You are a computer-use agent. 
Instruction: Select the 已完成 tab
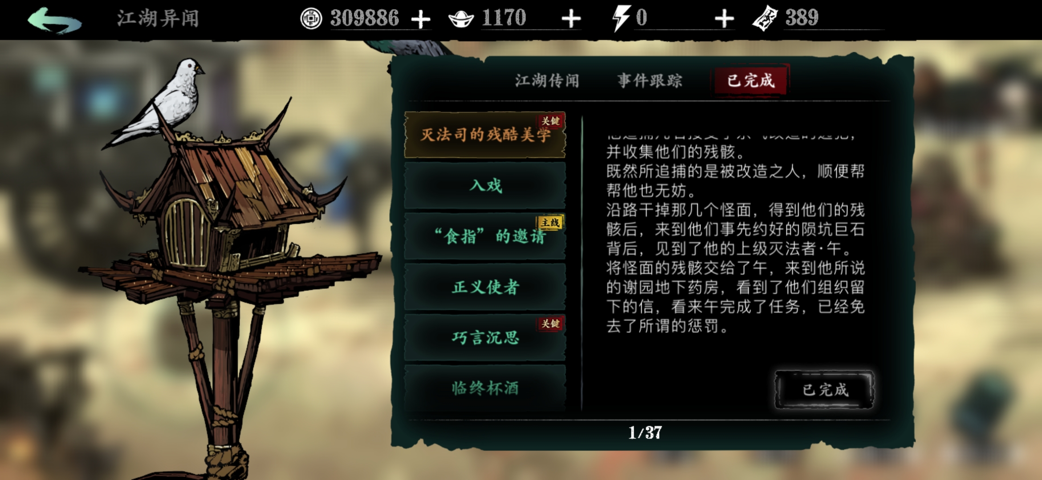750,80
